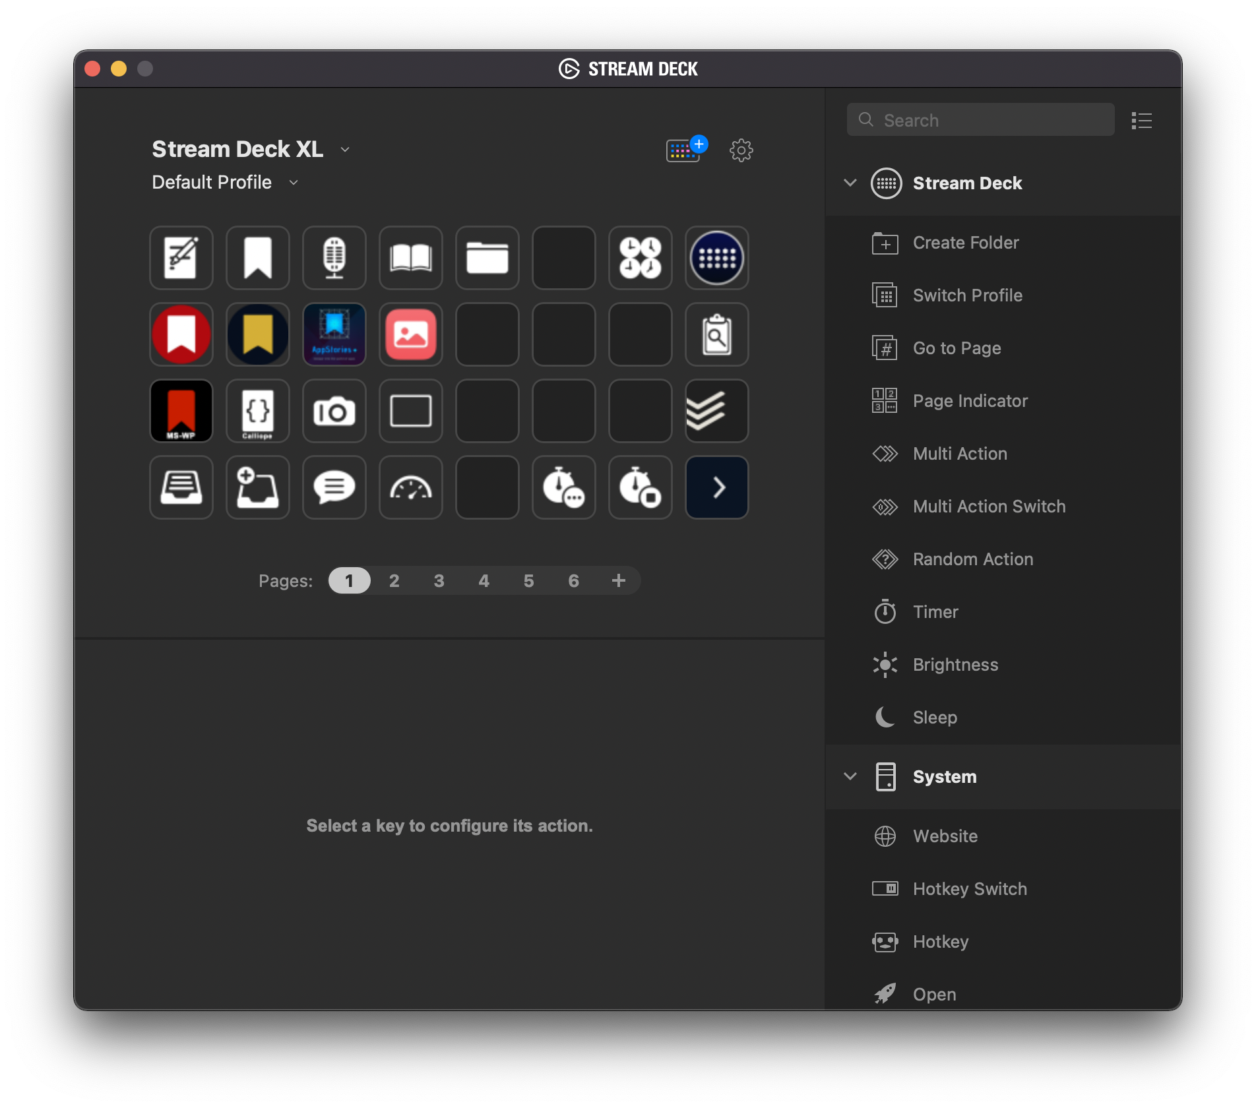Click the stopwatch with stop square key
Image resolution: width=1256 pixels, height=1108 pixels.
pos(641,487)
